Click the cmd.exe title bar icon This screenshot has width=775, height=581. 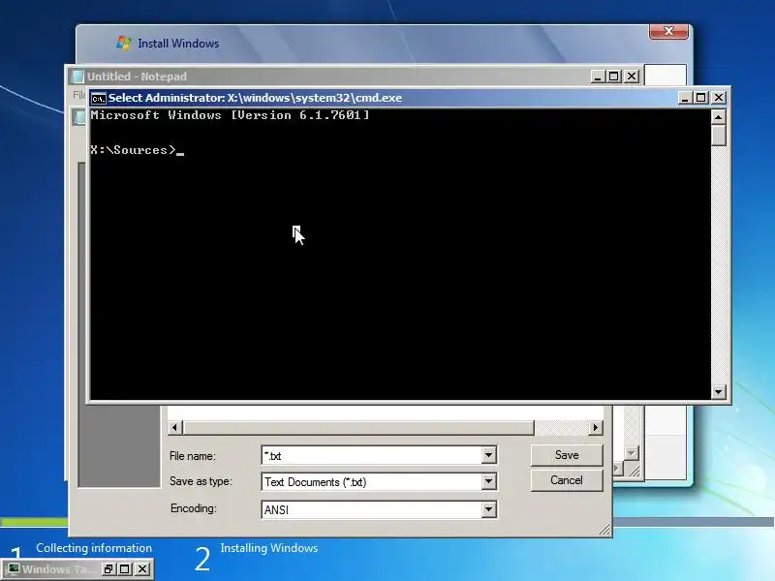(x=99, y=99)
